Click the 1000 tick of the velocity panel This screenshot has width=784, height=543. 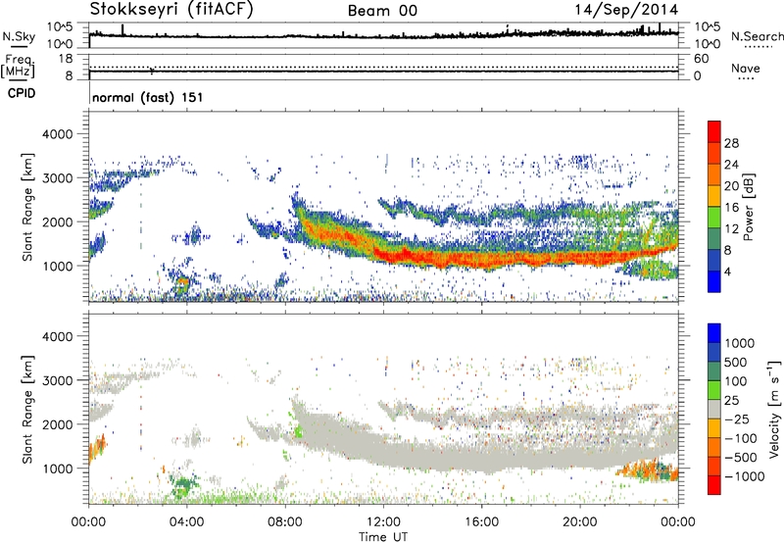[x=58, y=469]
